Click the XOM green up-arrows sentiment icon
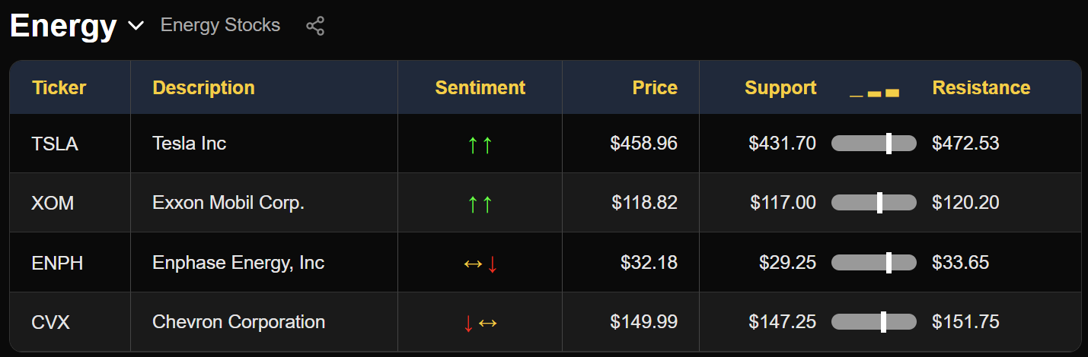 click(480, 203)
